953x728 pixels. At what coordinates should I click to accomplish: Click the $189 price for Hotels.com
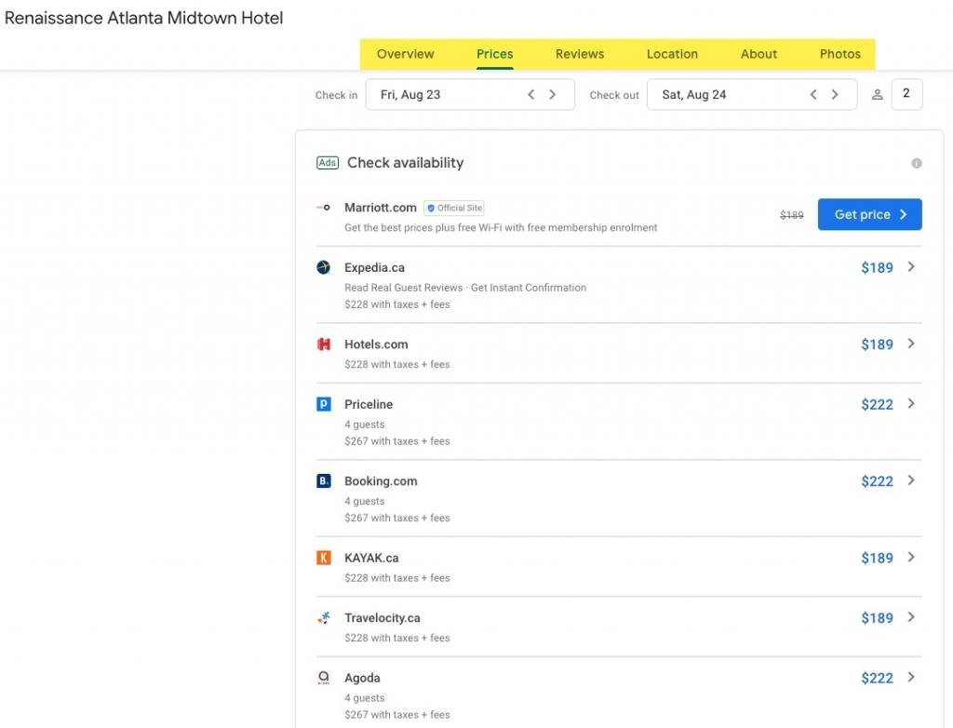877,344
